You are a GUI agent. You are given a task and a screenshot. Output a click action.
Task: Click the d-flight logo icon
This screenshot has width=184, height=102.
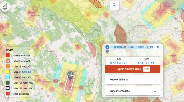[x=5, y=7]
